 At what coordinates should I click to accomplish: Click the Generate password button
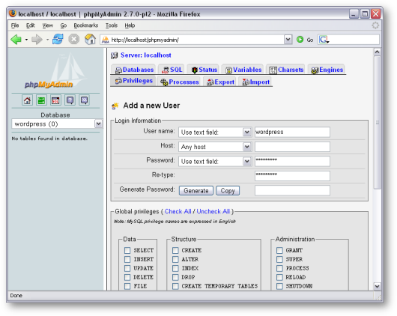tap(196, 191)
